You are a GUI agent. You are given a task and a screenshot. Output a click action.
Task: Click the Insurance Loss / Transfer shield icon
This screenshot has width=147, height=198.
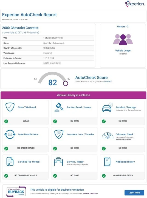(x=59, y=134)
